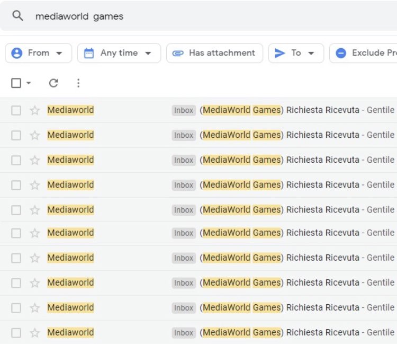This screenshot has width=397, height=344.
Task: Select the first Mediaworld email's checkbox
Action: click(x=16, y=110)
